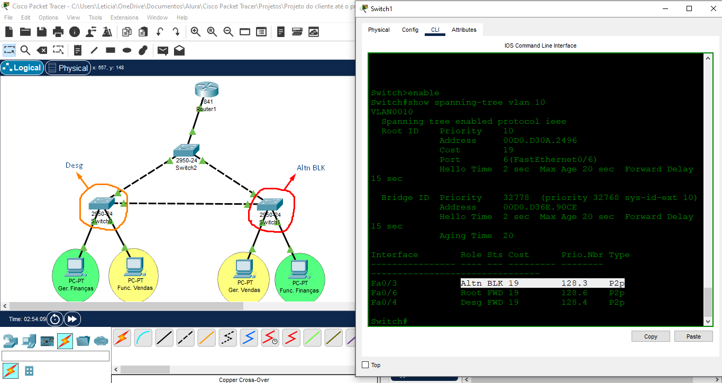Power cycle devices with the reset time button
Viewport: 722px width, 383px height.
pos(55,319)
